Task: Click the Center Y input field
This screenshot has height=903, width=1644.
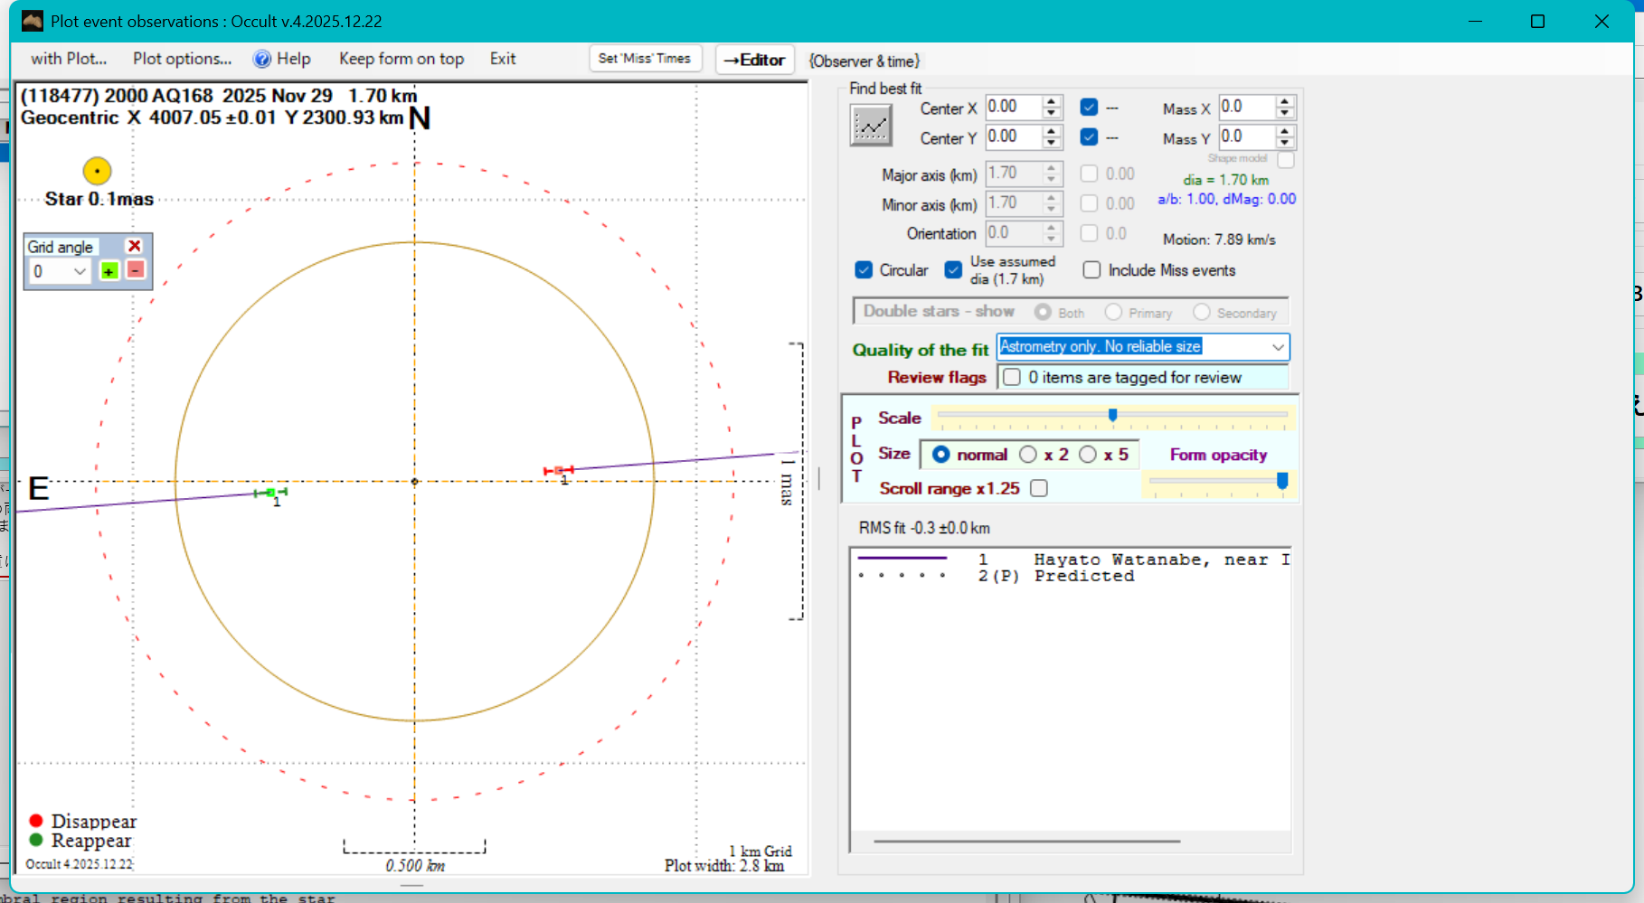Action: [1012, 136]
